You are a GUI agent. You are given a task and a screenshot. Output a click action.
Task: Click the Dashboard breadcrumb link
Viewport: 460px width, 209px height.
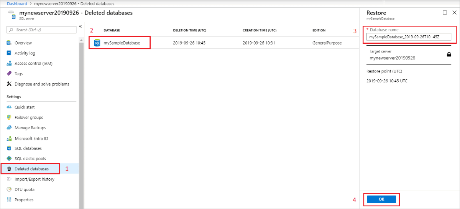[17, 3]
